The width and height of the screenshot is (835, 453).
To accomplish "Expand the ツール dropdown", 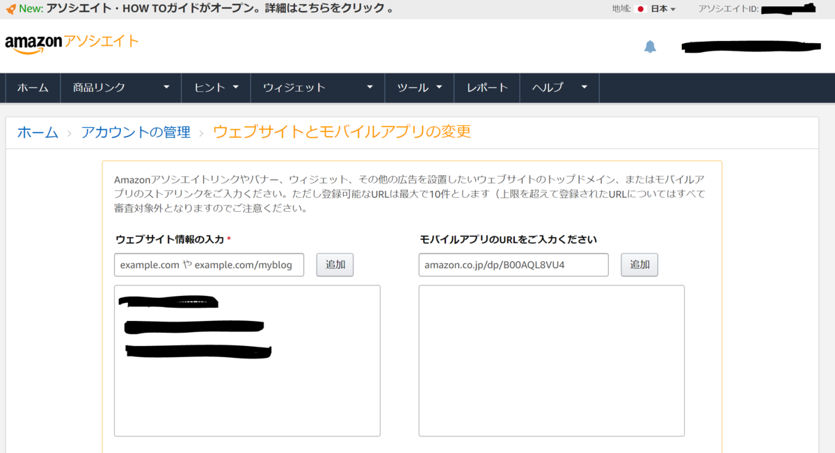I will coord(417,88).
